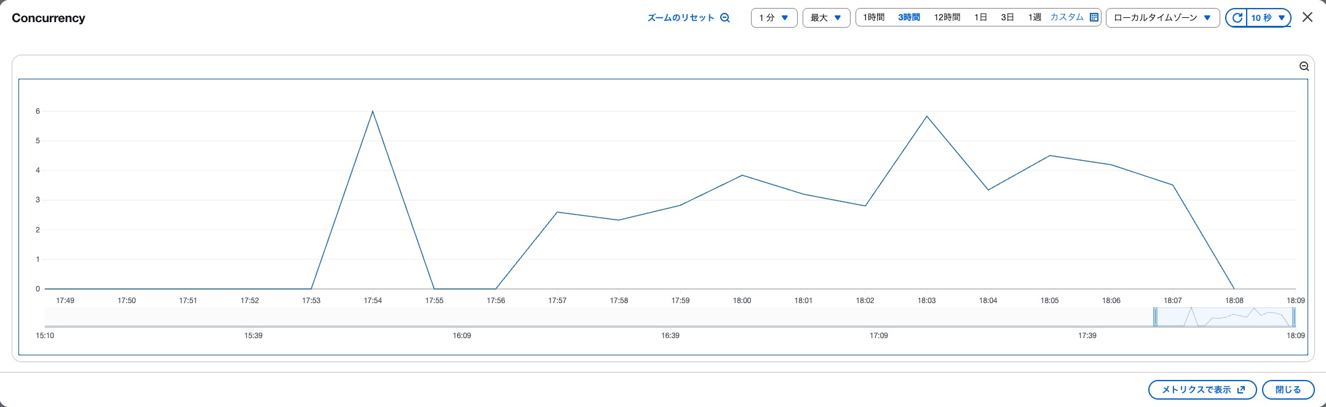Close the Concurrency dialog with X
Screen dimensions: 1326x407
click(x=1308, y=17)
